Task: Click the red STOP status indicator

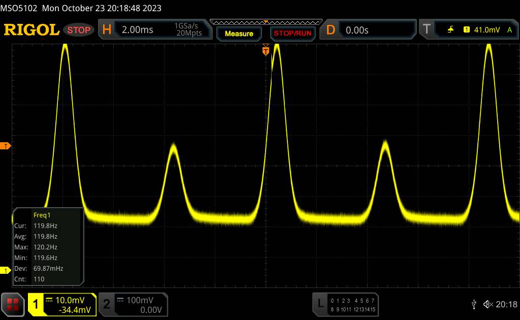Action: (x=80, y=30)
